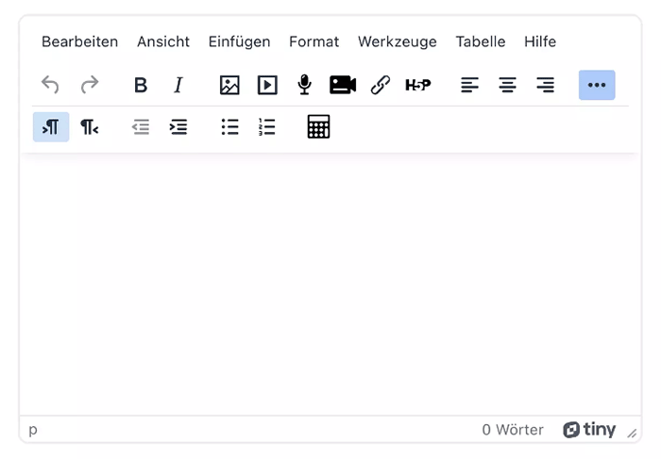Insert a link with the chain icon

point(381,86)
